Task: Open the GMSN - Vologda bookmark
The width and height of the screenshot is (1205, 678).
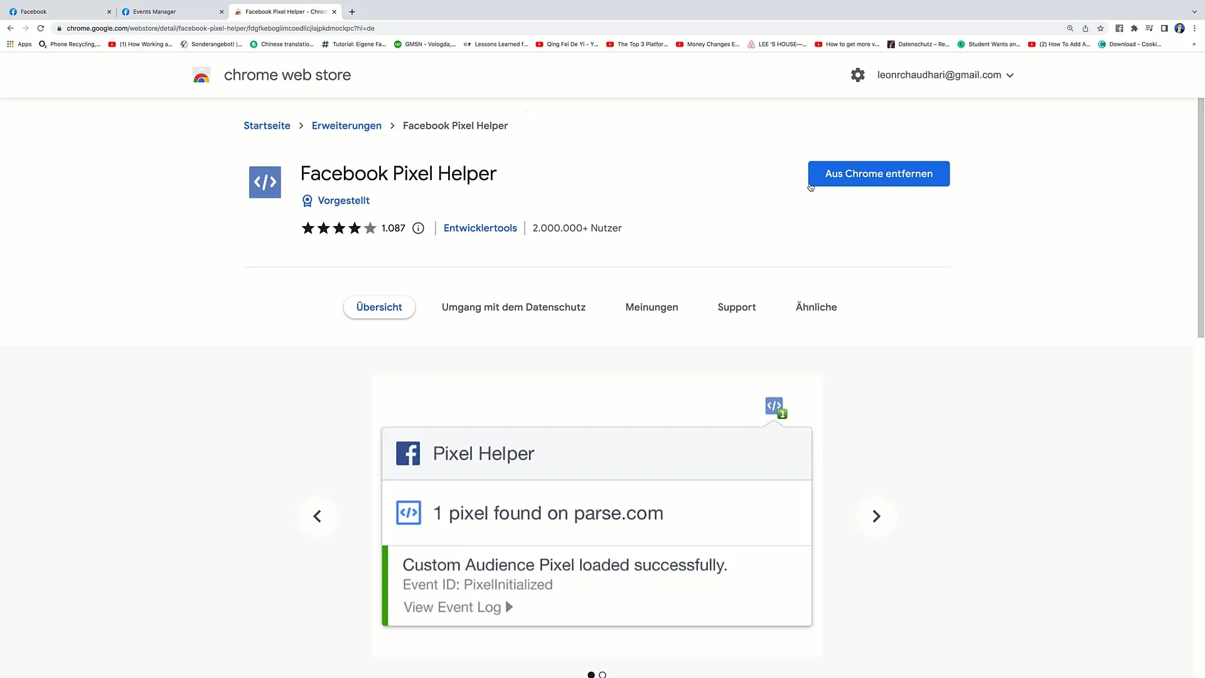Action: [x=425, y=45]
